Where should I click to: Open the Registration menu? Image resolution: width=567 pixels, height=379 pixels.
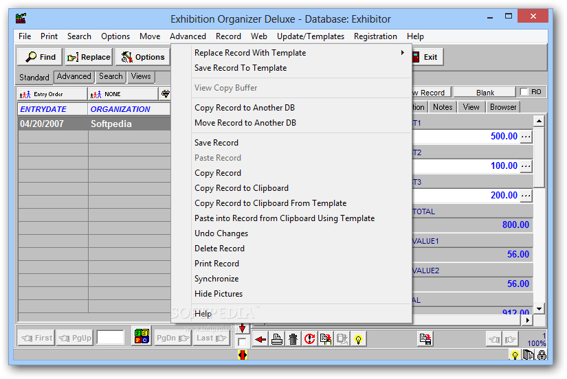point(375,36)
